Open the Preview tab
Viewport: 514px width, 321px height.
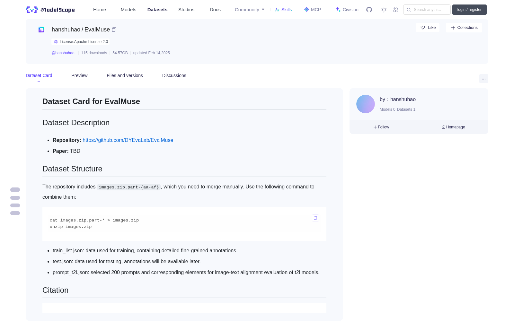[79, 75]
